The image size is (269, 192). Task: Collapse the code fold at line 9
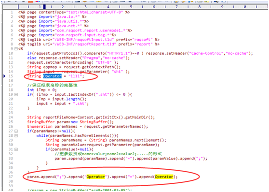point(16,49)
